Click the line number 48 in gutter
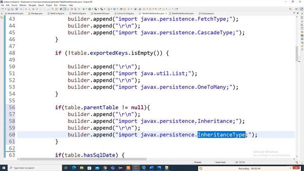 [12, 53]
